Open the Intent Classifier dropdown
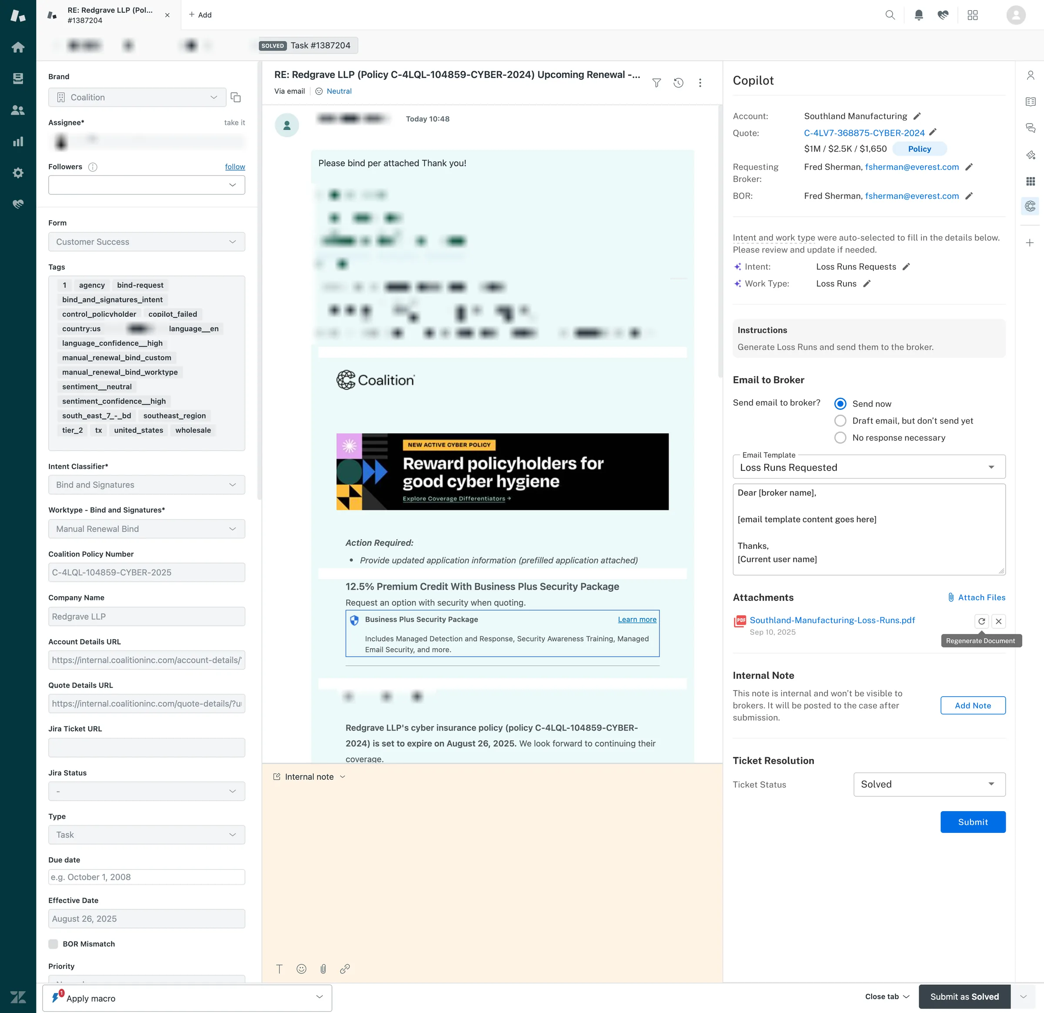This screenshot has width=1044, height=1013. 147,485
